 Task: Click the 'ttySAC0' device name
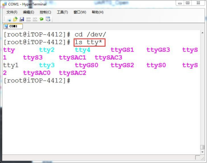point(37,73)
